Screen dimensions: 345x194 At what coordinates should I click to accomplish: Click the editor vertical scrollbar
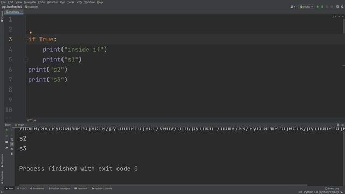click(x=343, y=26)
